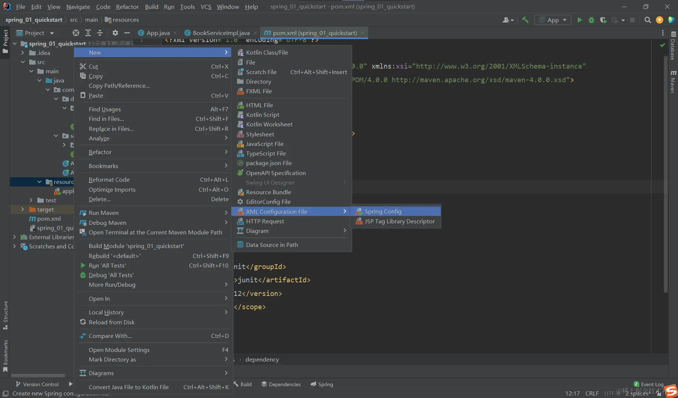Open the App run configuration dropdown
The height and width of the screenshot is (398, 678).
[553, 20]
